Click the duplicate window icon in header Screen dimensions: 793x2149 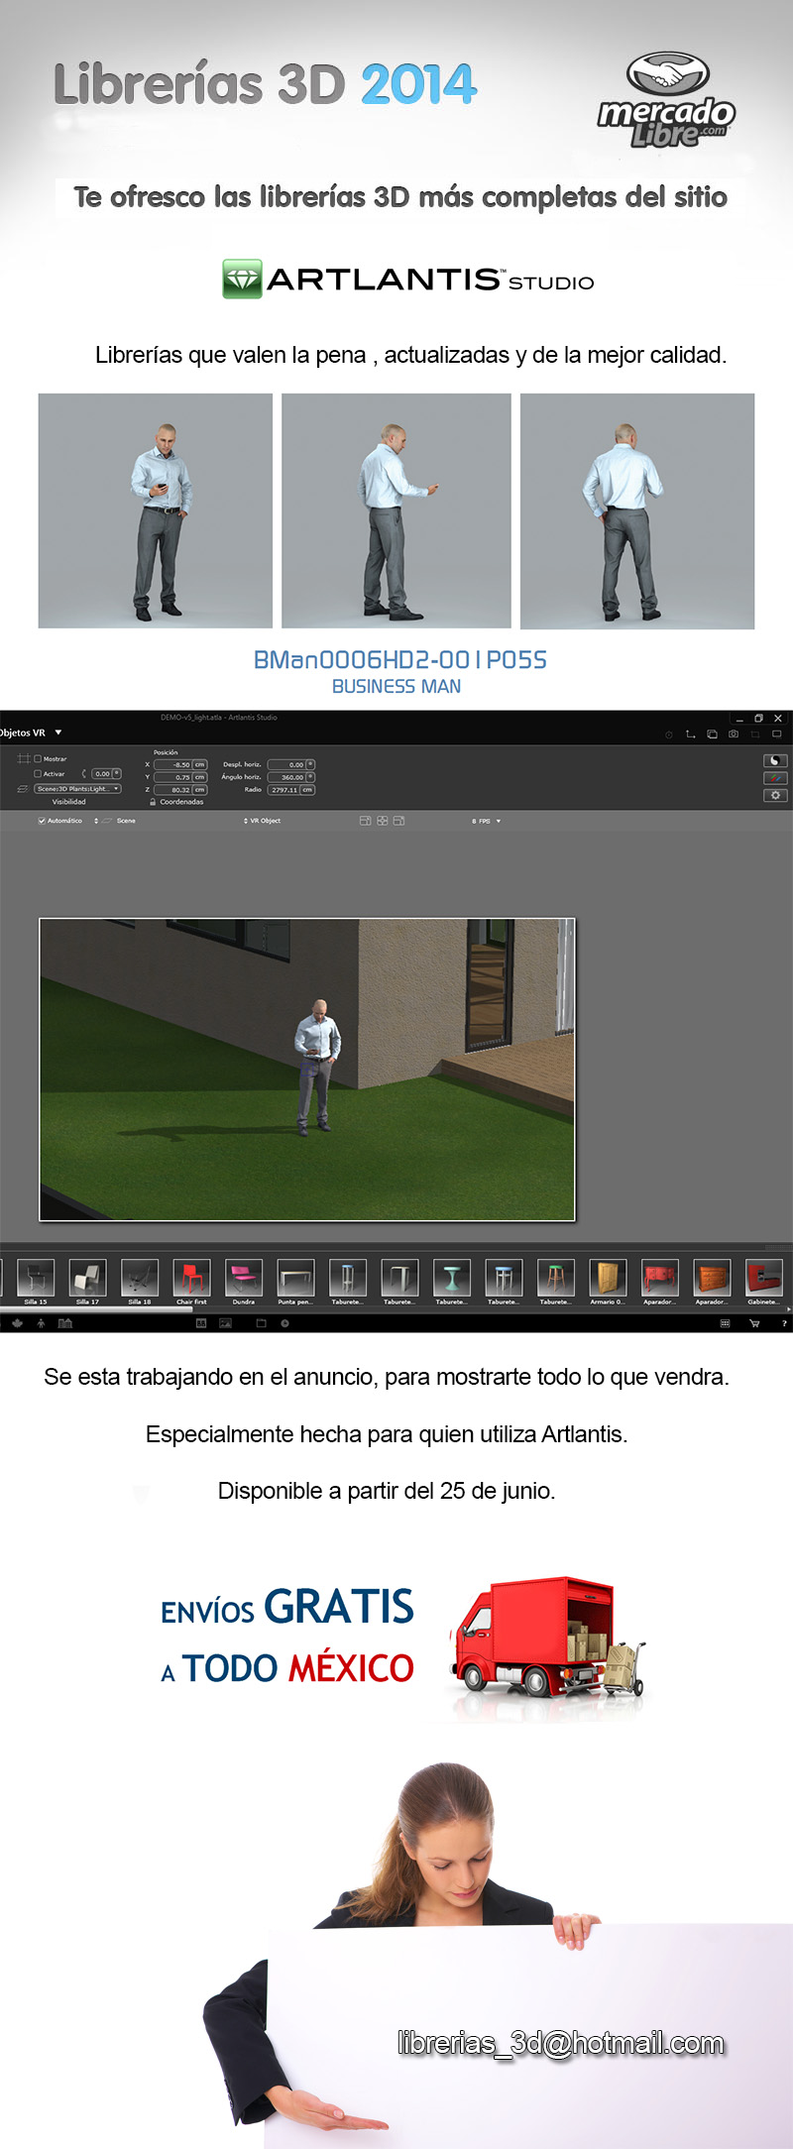tap(712, 735)
